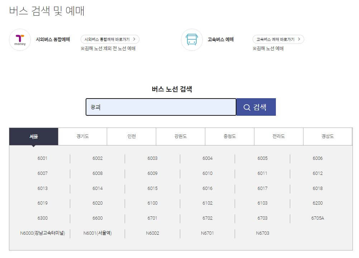The width and height of the screenshot is (359, 258).
Task: Open the 전라도 tab
Action: [x=278, y=137]
